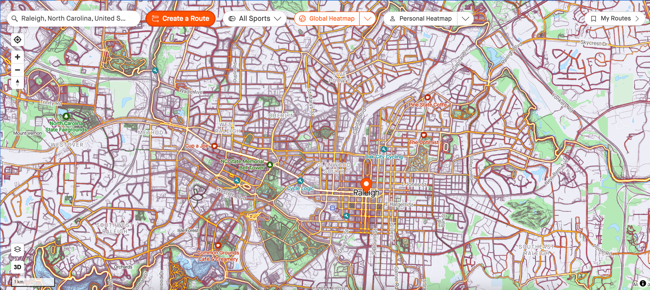Open the map layers selector
The height and width of the screenshot is (290, 650).
[x=18, y=249]
